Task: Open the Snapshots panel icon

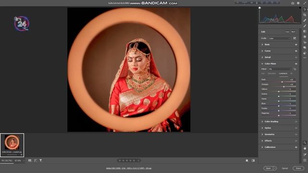Action: [305, 48]
